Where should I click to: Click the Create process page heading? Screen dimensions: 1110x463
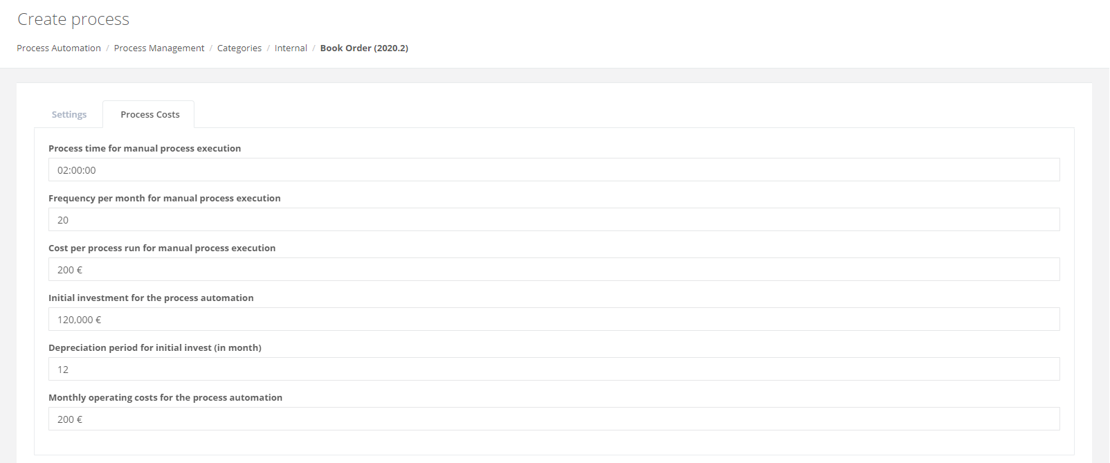point(73,19)
